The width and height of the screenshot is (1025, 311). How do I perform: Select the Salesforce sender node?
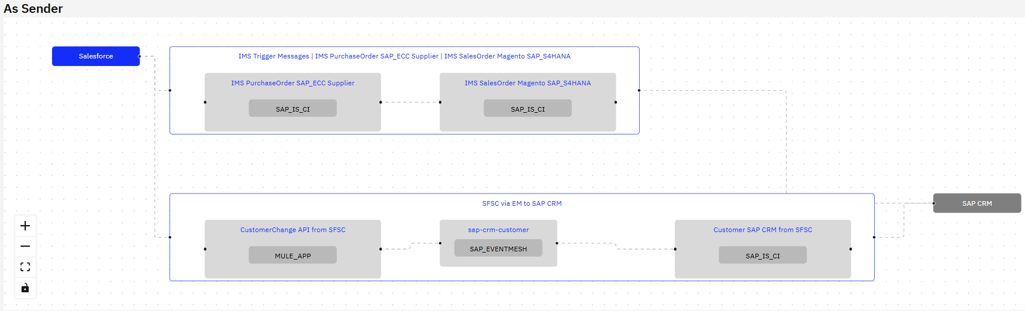pos(96,56)
